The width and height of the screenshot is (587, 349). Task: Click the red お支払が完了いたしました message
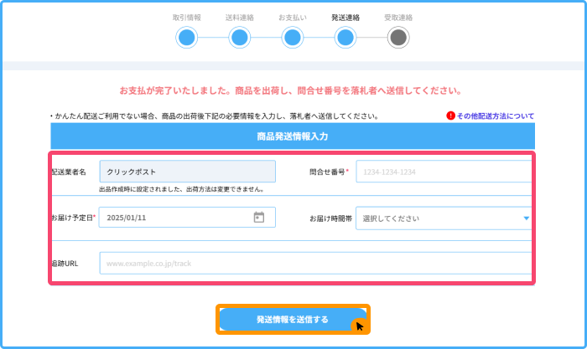tap(292, 90)
